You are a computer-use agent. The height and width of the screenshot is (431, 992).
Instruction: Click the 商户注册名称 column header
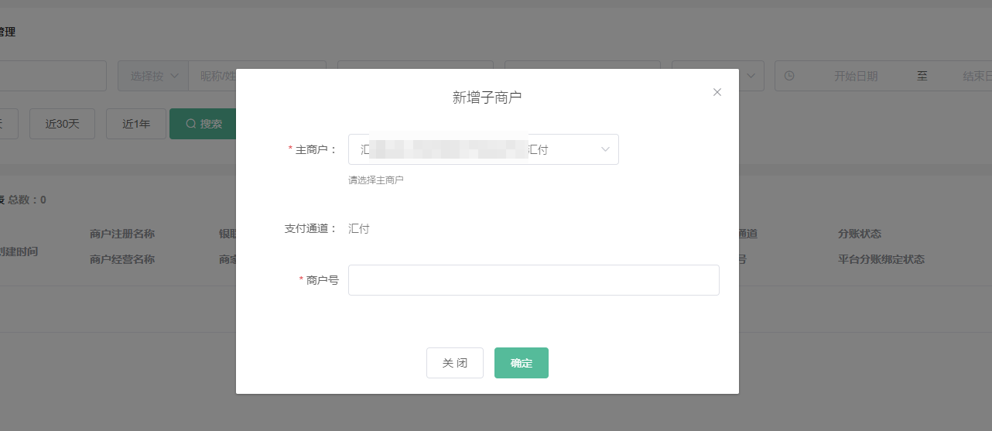point(122,234)
